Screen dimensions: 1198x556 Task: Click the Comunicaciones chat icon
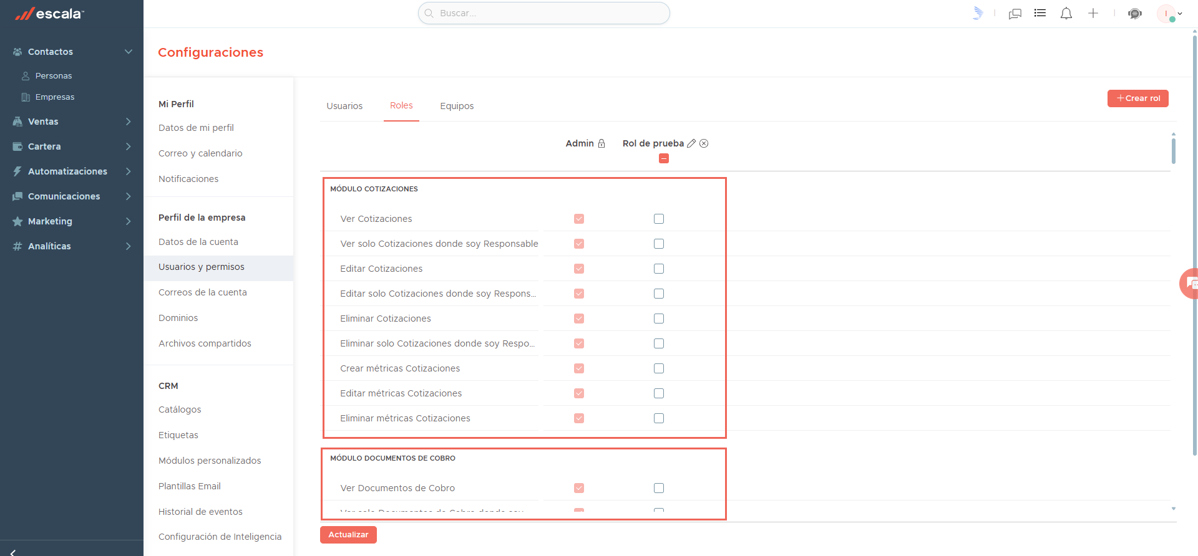coord(17,196)
